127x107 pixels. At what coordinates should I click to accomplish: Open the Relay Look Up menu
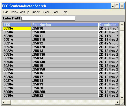[20, 12]
